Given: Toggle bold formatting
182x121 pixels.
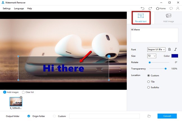Looking at the screenshot, I should (169, 50).
